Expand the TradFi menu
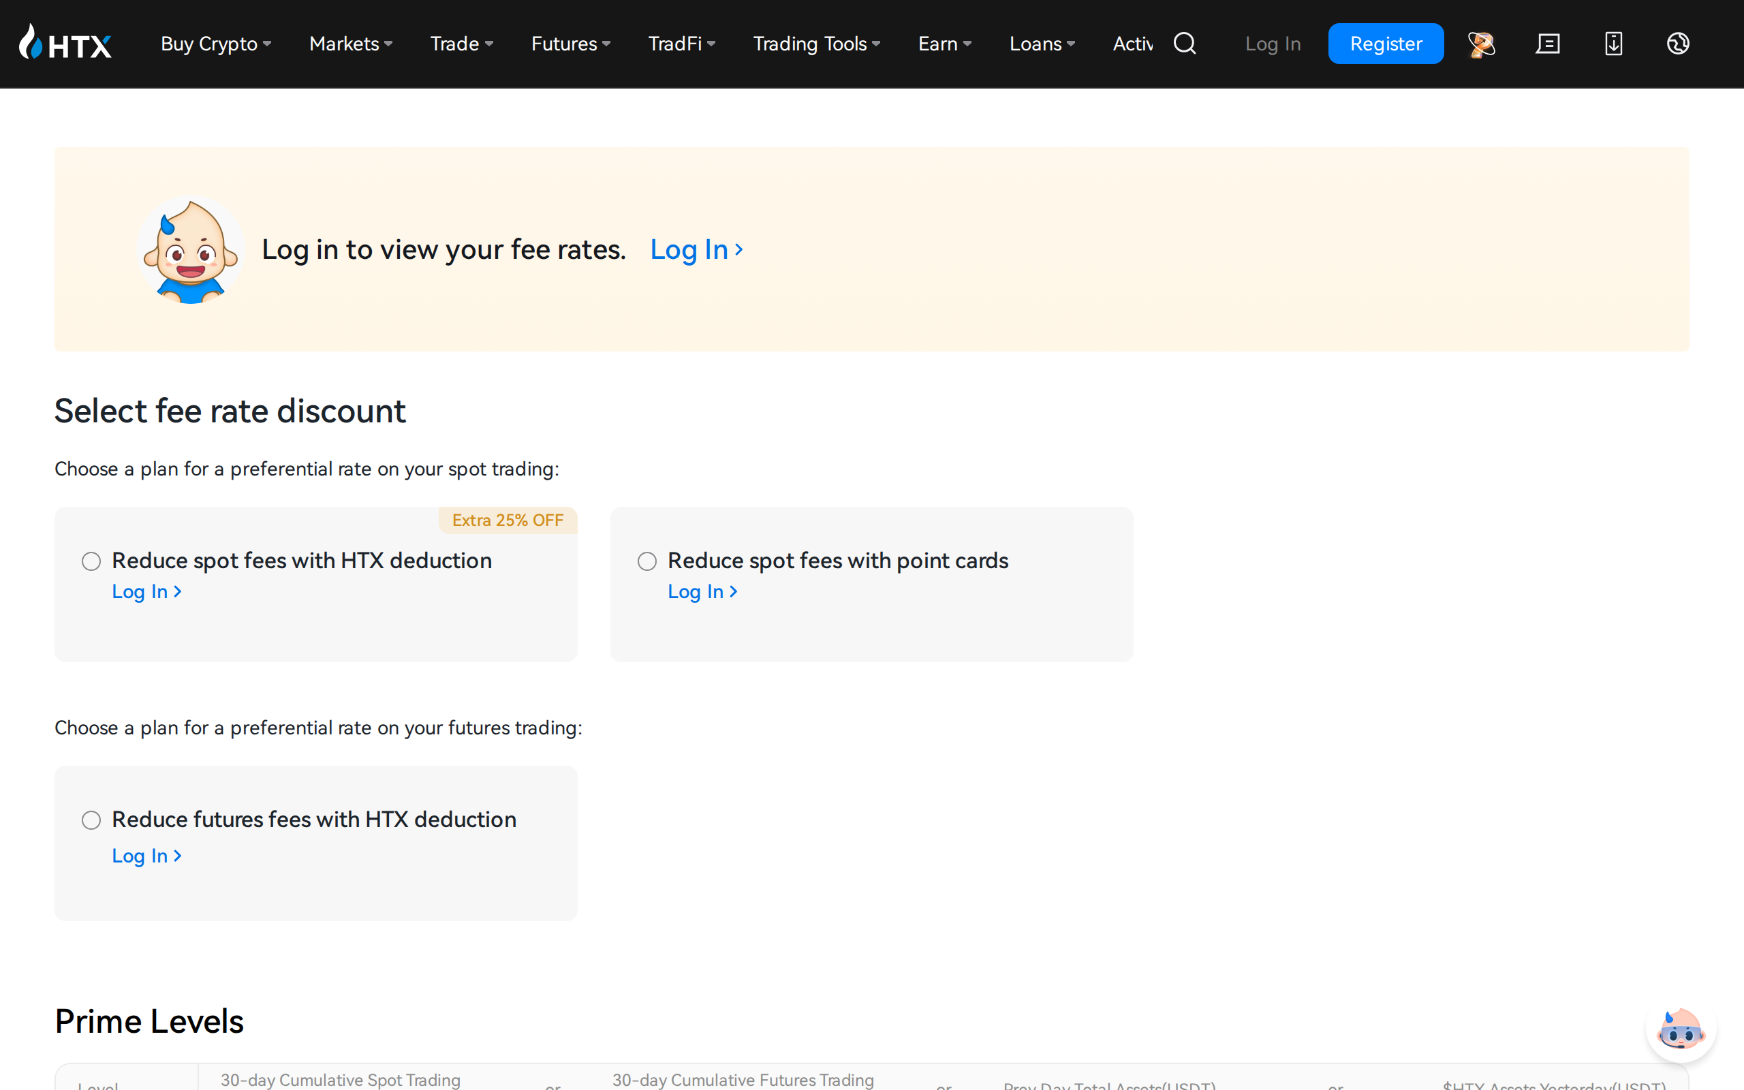The width and height of the screenshot is (1744, 1090). click(682, 44)
